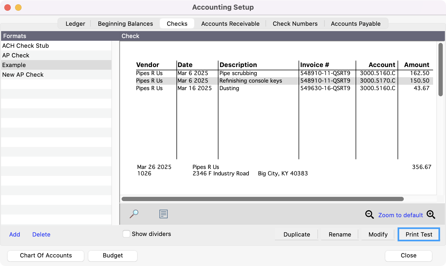Click the Zoom to default link
The width and height of the screenshot is (446, 266).
pyautogui.click(x=401, y=215)
